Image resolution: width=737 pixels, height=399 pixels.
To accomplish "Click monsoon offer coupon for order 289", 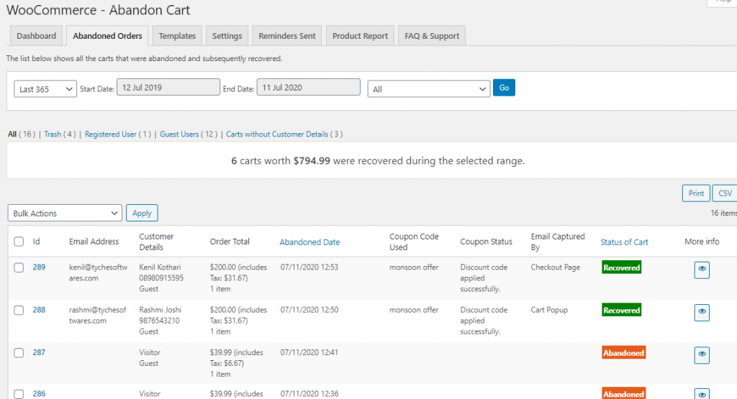I will click(414, 267).
